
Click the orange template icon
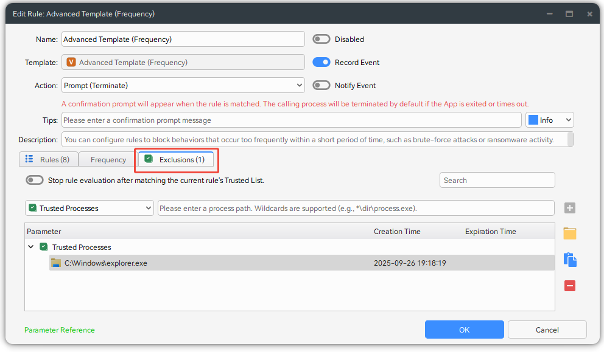[x=71, y=62]
